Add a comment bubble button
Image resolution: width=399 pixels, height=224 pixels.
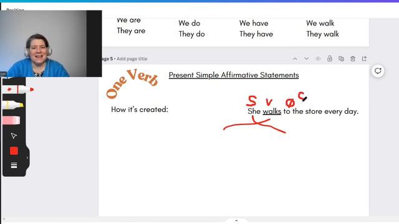point(378,71)
